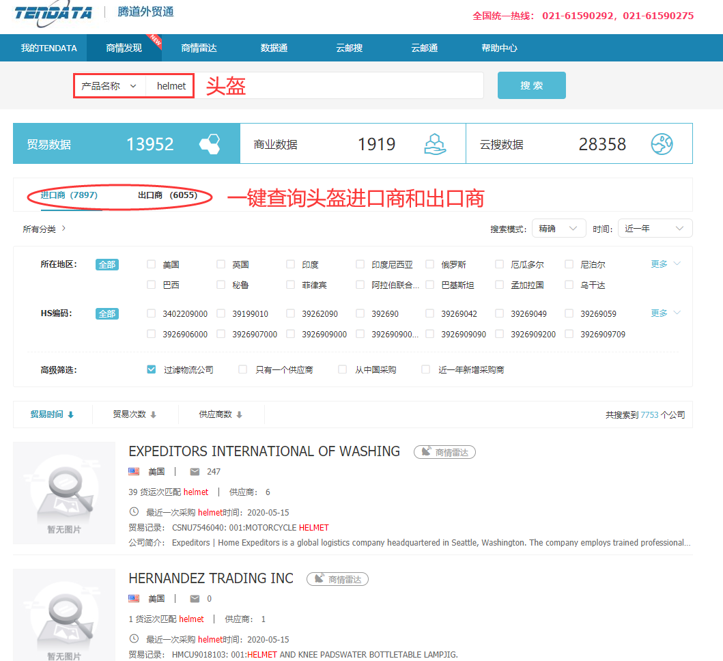Image resolution: width=723 pixels, height=661 pixels.
Task: Open 商情雷达 in the navigation bar
Action: point(199,48)
